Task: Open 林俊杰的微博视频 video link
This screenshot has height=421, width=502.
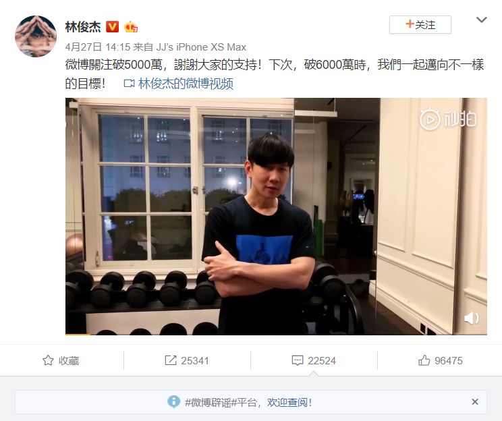Action: click(x=186, y=84)
